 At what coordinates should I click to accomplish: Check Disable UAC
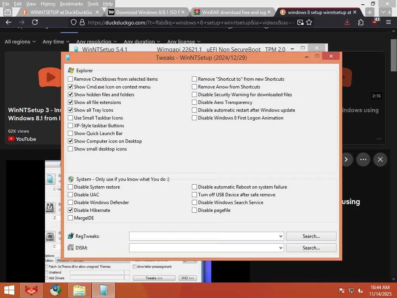coord(71,195)
